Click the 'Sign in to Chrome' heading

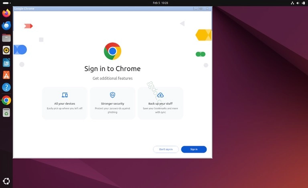pos(112,69)
